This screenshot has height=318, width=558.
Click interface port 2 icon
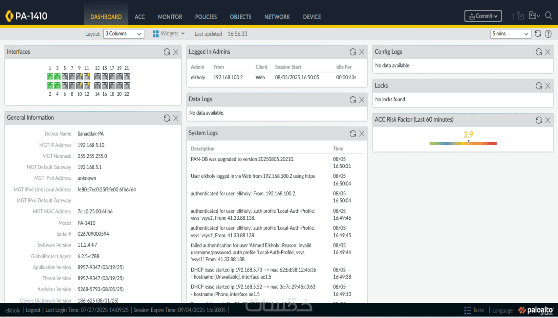pos(50,86)
